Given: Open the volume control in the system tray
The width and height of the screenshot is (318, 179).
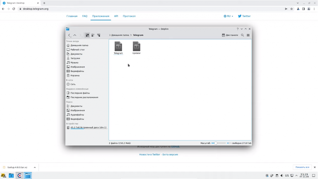Looking at the screenshot, I should pos(282,176).
